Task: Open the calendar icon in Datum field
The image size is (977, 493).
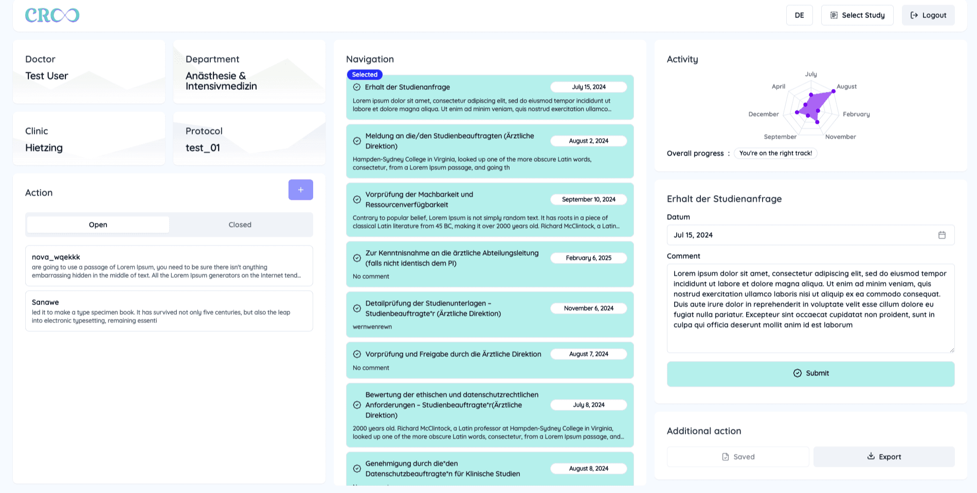Action: (942, 235)
